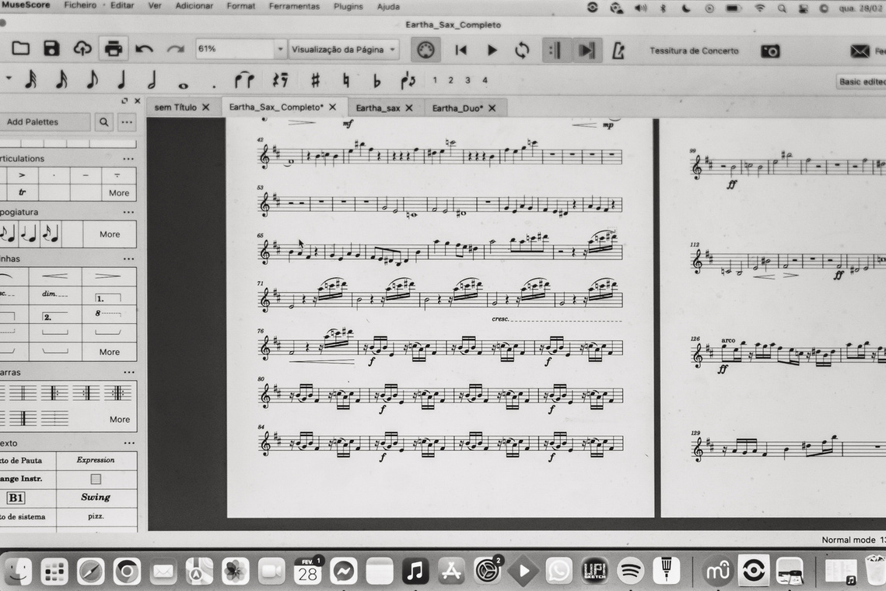Screen dimensions: 886x591
Task: Toggle the augmentation dot
Action: pyautogui.click(x=214, y=86)
